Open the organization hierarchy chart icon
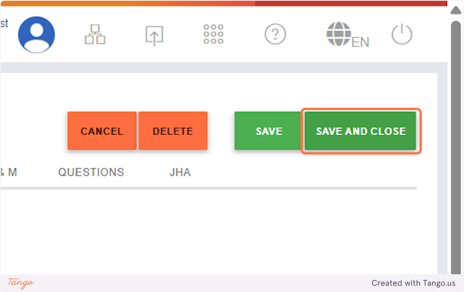 pos(95,35)
